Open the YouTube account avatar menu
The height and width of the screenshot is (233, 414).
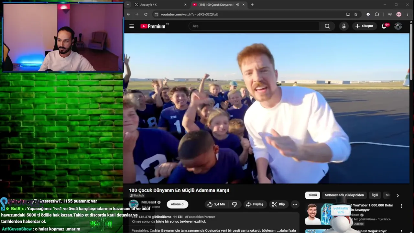(398, 26)
